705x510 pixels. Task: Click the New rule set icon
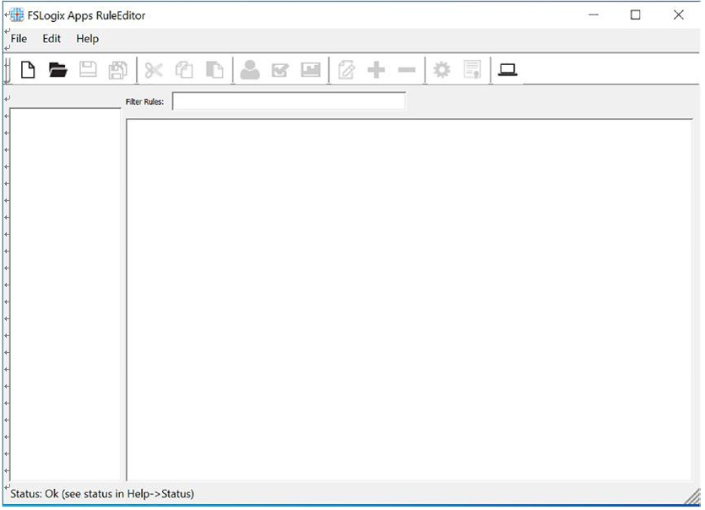pos(28,70)
